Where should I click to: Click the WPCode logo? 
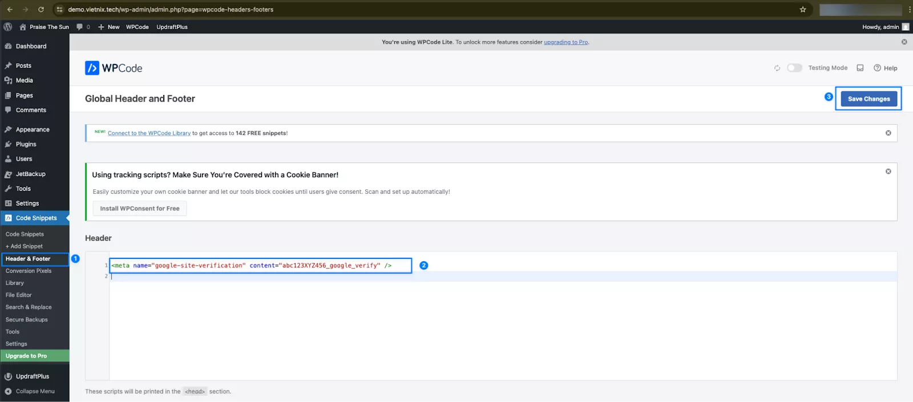point(114,68)
